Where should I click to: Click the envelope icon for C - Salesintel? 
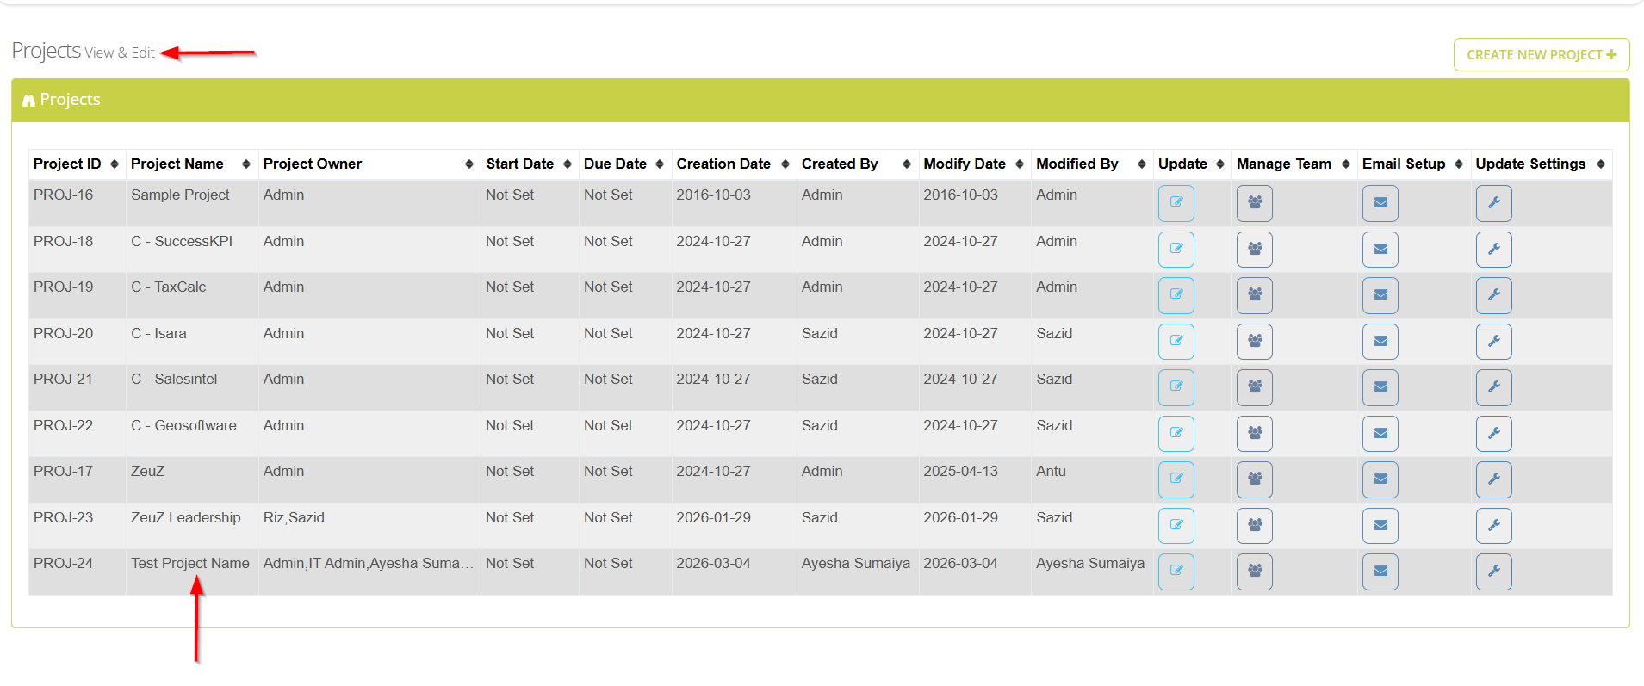1380,387
